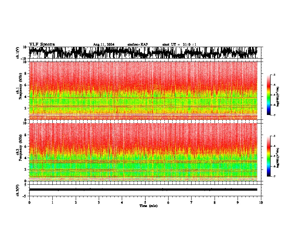
Task: Click the "2" tick on the time axis
Action: point(76,203)
